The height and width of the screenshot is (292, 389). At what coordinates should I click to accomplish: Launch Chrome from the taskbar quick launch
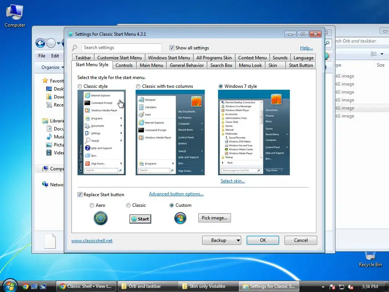coord(25,286)
